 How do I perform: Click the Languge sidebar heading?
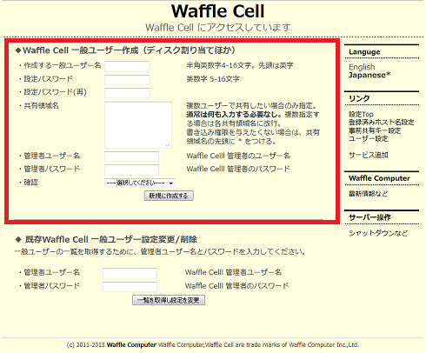coord(364,52)
